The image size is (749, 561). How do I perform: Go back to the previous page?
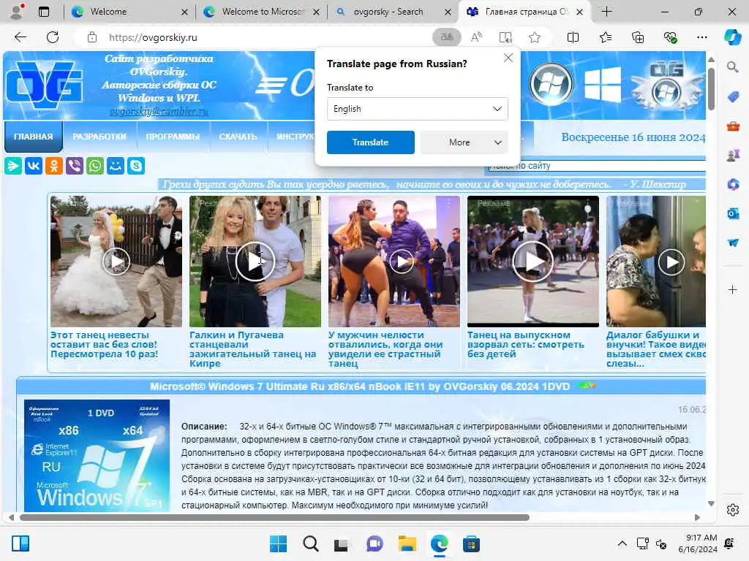pyautogui.click(x=20, y=37)
